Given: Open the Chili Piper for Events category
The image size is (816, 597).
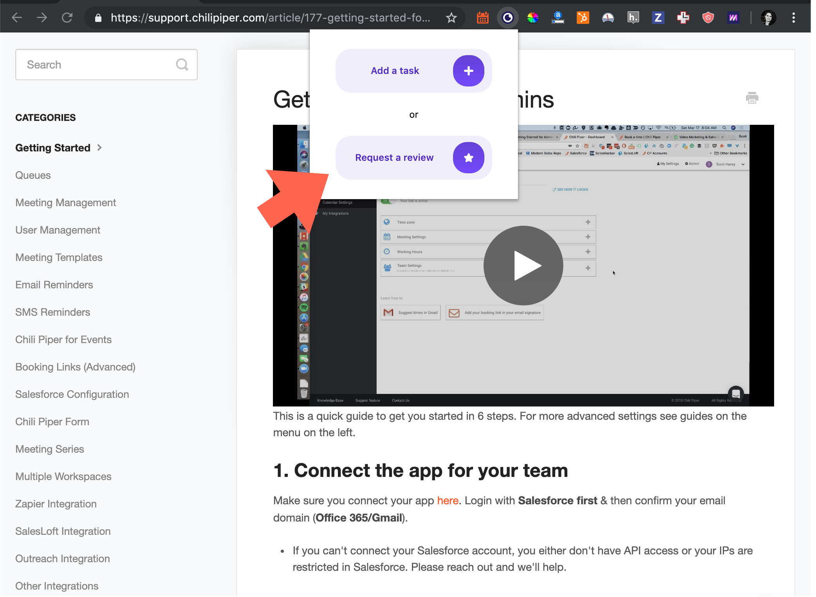Looking at the screenshot, I should [x=63, y=340].
